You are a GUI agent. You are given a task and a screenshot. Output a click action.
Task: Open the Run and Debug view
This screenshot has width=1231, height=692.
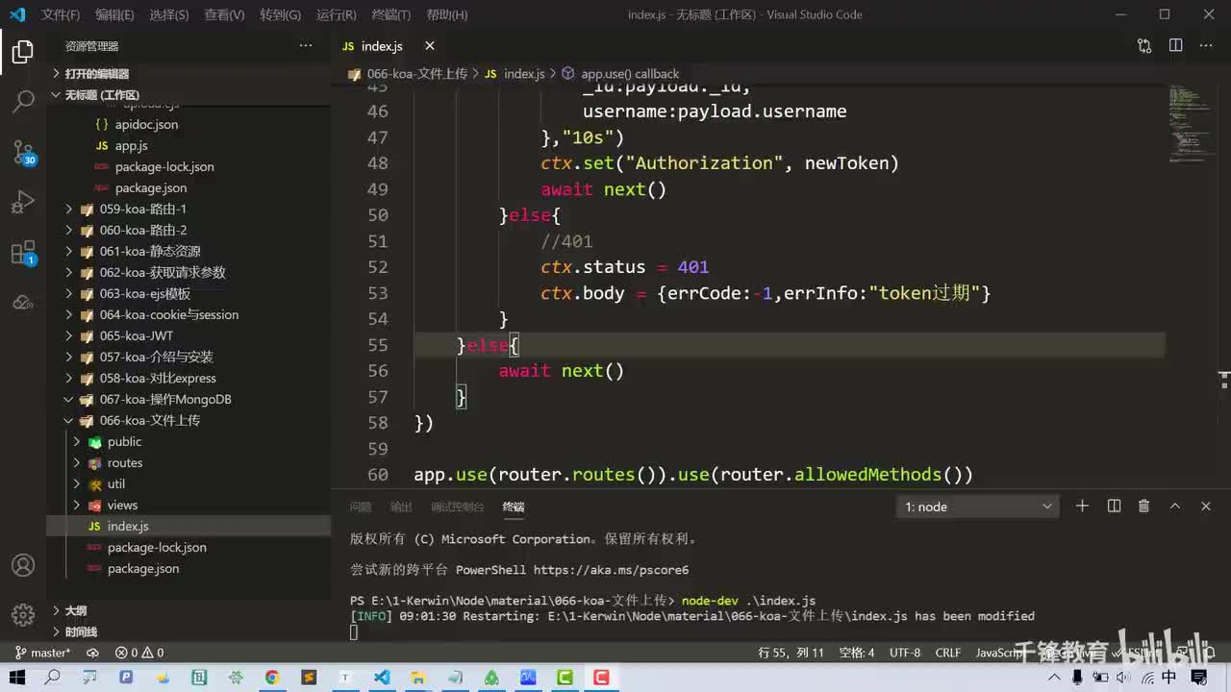(x=23, y=203)
